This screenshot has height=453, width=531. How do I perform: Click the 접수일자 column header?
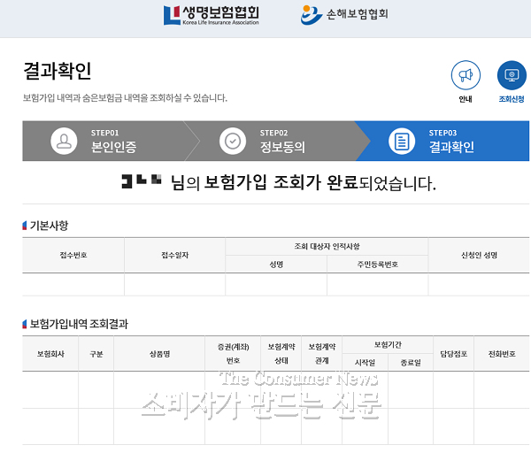point(174,256)
